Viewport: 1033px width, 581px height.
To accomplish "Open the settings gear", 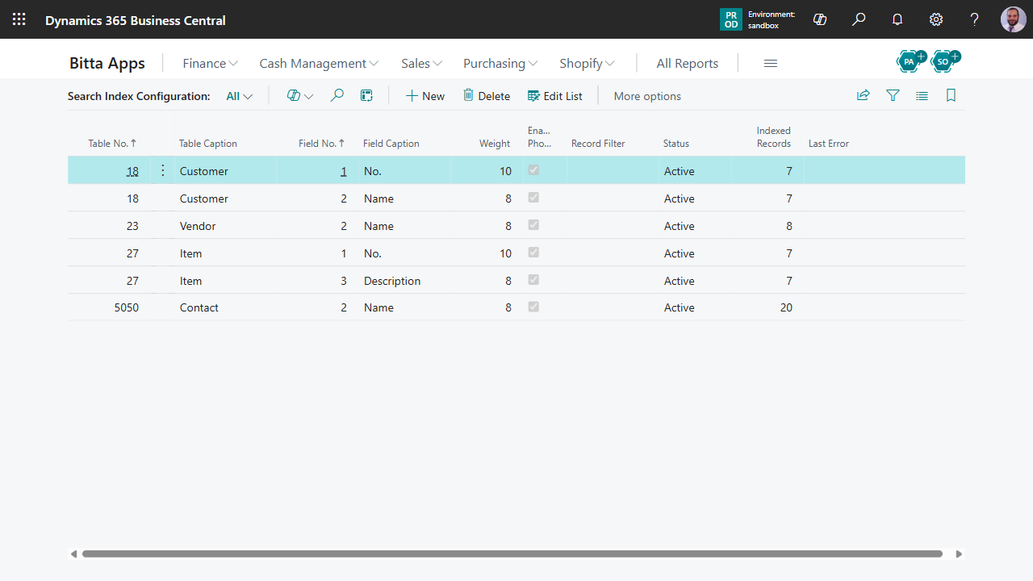I will pyautogui.click(x=936, y=19).
